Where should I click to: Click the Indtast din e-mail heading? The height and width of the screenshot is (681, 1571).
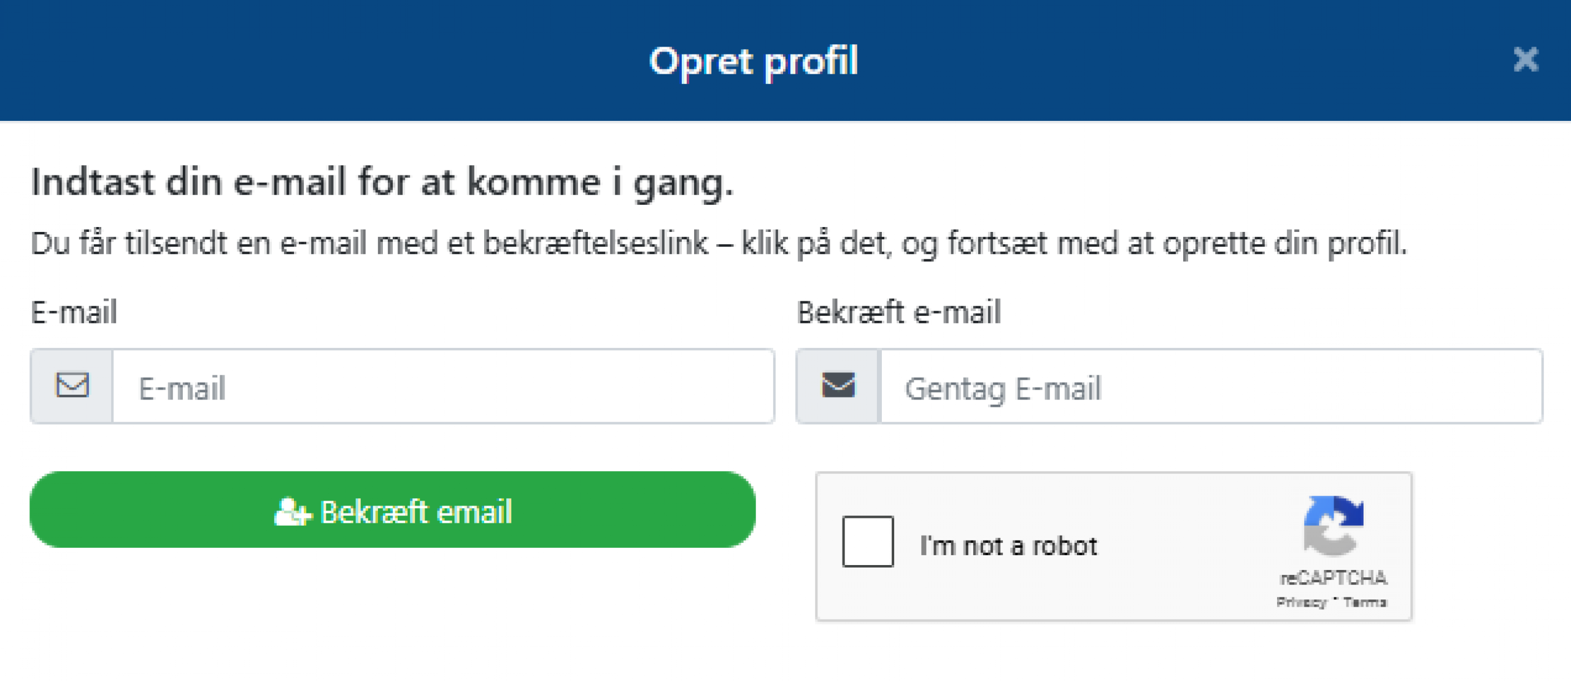[382, 182]
